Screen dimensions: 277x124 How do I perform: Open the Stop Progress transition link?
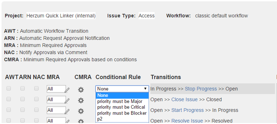pyautogui.click(x=201, y=89)
